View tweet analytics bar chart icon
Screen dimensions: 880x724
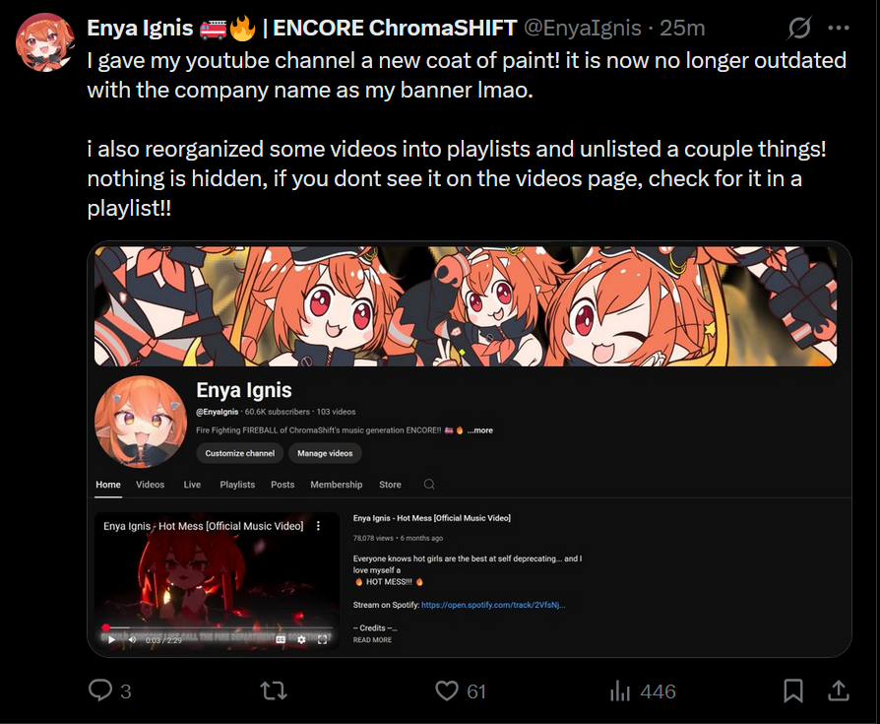coord(620,691)
